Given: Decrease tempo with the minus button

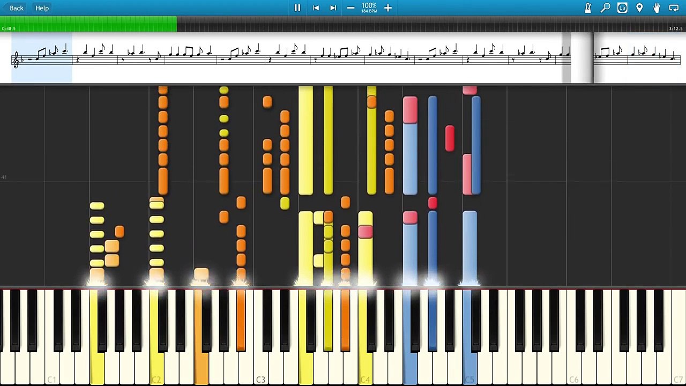Looking at the screenshot, I should [x=351, y=8].
